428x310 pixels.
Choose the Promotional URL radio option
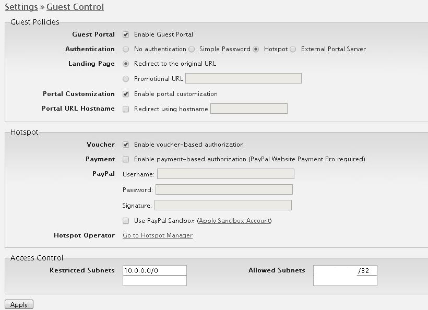[126, 79]
